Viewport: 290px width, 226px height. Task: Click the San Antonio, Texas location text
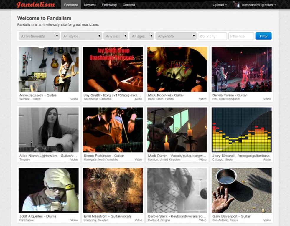(225, 220)
